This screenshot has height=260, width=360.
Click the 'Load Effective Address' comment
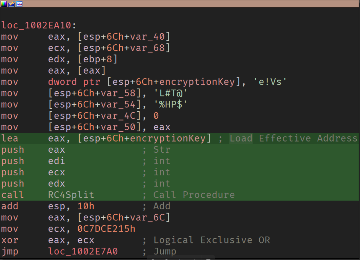click(294, 138)
